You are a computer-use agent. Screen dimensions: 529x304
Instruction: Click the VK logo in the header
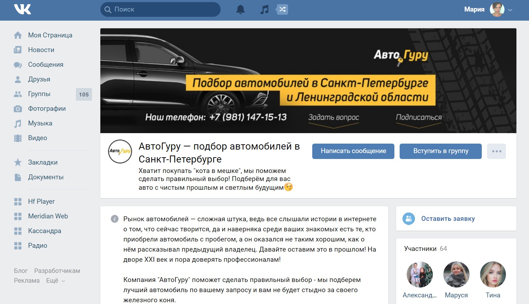pos(22,9)
